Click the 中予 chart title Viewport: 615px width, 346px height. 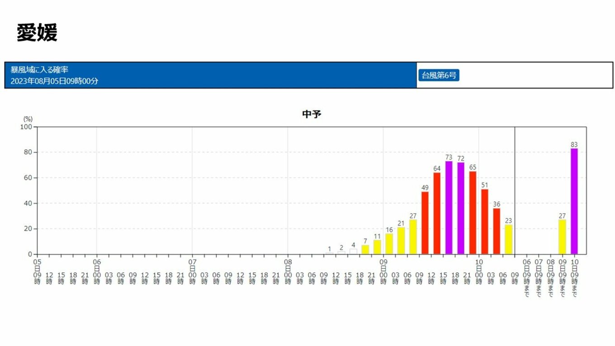coord(312,114)
